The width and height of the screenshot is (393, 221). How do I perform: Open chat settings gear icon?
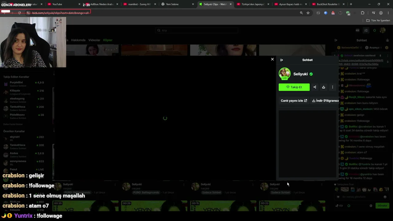(x=371, y=206)
